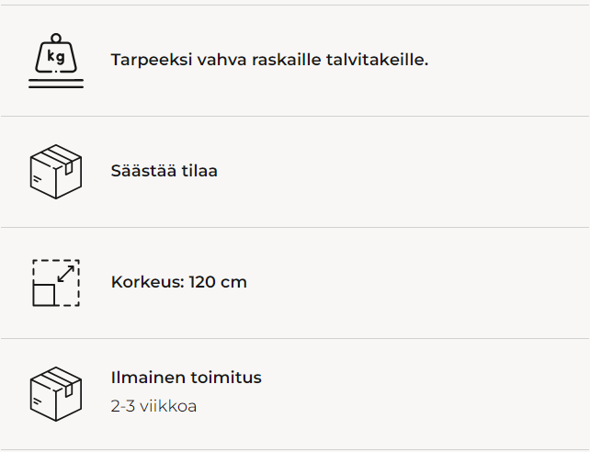Click the kg weight icon
This screenshot has width=590, height=452.
click(55, 61)
